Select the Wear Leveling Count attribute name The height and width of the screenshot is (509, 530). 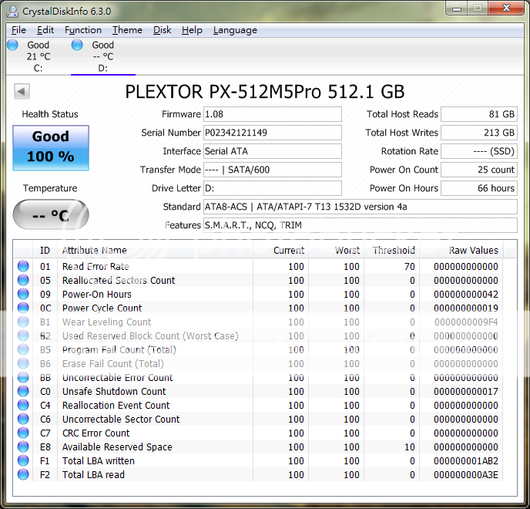coord(106,322)
